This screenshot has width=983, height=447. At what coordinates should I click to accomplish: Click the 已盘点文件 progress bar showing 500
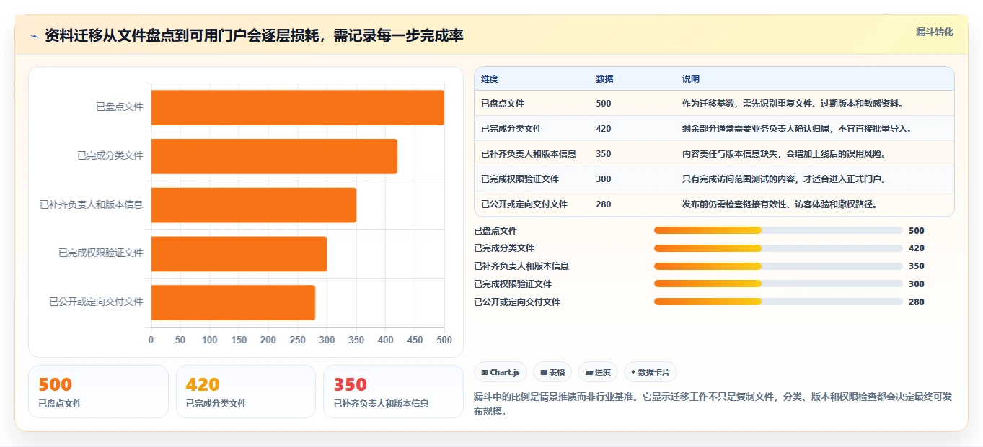click(x=778, y=230)
